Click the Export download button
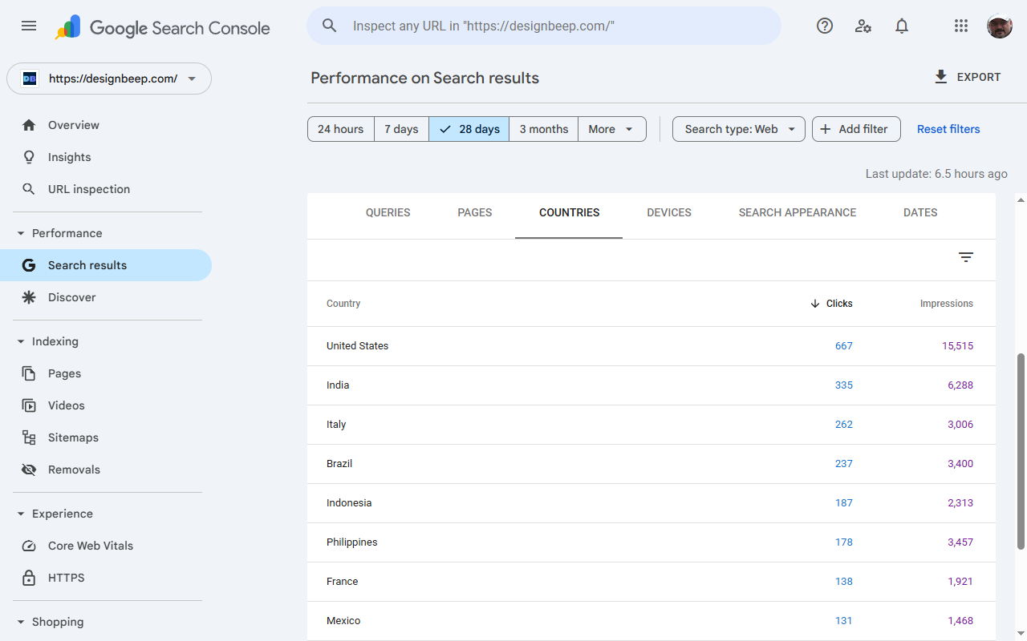Image resolution: width=1027 pixels, height=641 pixels. tap(968, 77)
